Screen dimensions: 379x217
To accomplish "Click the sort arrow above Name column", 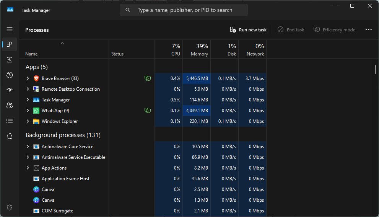I will (62, 43).
